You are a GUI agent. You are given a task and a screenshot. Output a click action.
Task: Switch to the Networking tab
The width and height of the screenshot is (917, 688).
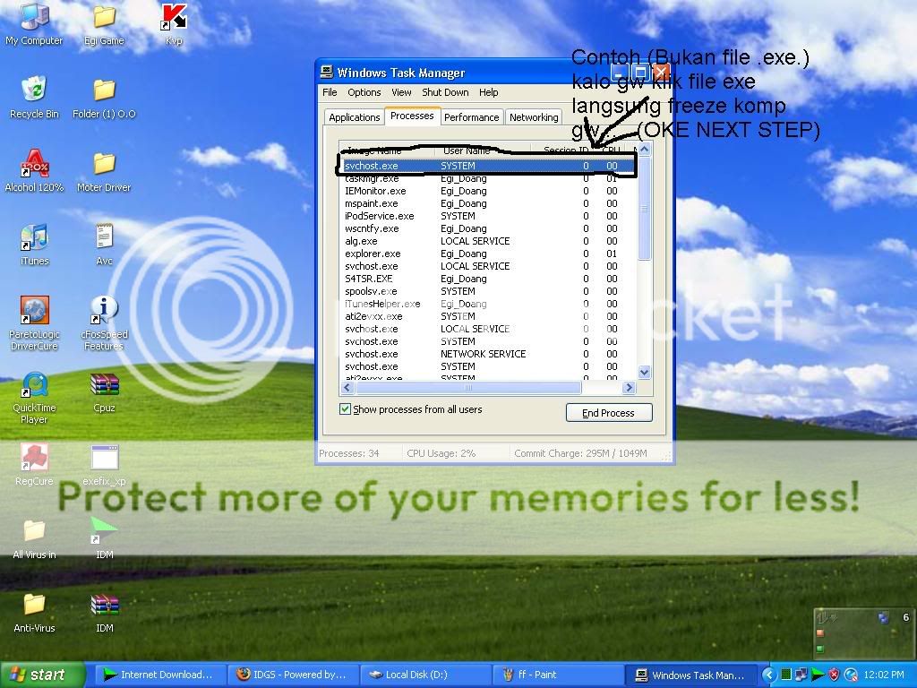point(534,117)
